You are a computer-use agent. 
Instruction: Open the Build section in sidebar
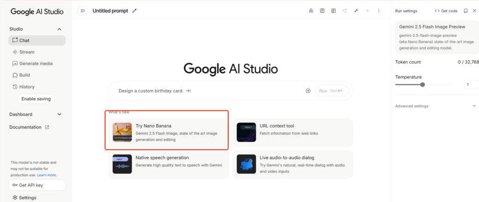pos(37,75)
